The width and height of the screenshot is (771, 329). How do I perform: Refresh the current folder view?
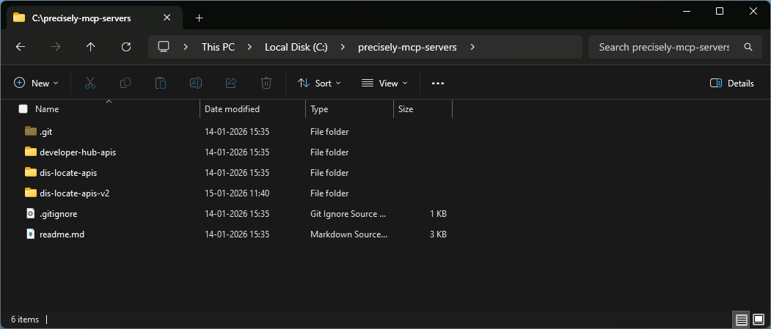[126, 47]
